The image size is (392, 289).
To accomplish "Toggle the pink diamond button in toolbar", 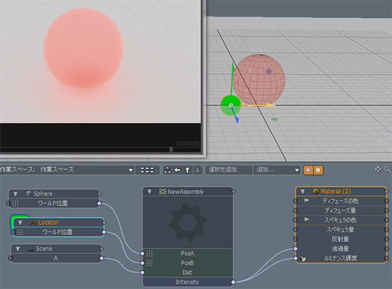I will 307,170.
